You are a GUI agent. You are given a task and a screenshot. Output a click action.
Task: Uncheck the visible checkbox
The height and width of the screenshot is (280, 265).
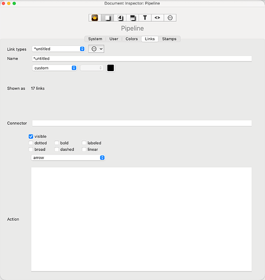(31, 137)
